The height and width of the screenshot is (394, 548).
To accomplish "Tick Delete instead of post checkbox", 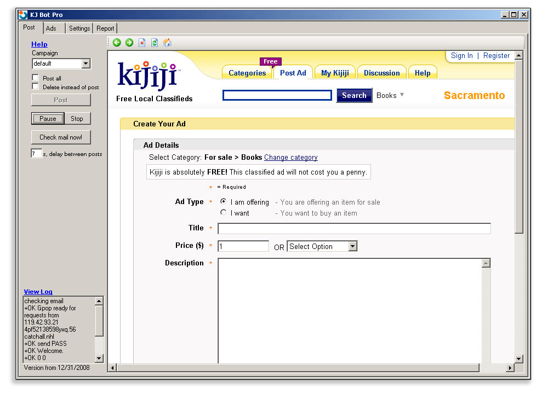I will tap(35, 86).
